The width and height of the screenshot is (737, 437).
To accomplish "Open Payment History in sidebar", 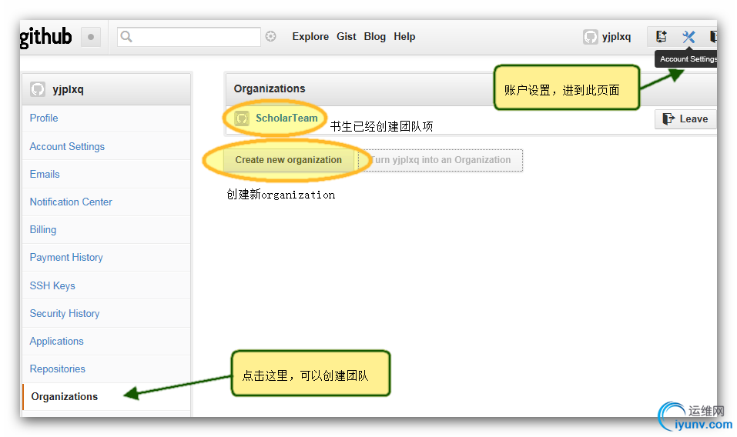I will point(106,257).
